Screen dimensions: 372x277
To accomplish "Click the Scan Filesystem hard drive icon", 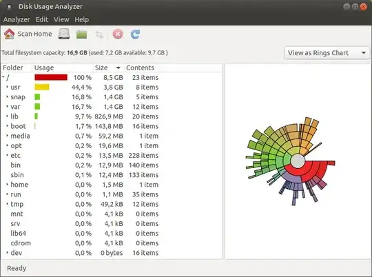I will (64, 34).
